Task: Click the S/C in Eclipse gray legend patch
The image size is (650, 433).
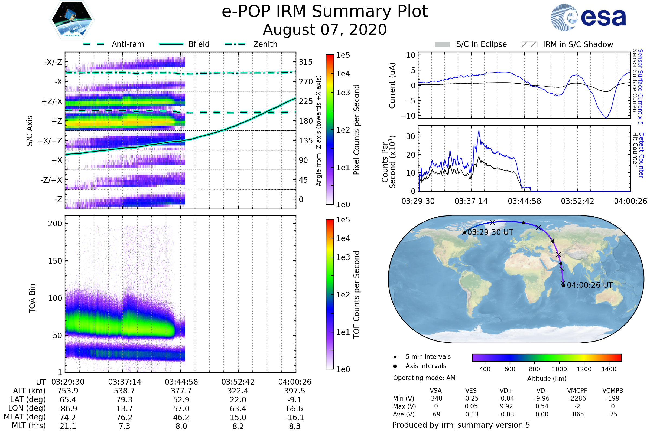Action: tap(443, 44)
